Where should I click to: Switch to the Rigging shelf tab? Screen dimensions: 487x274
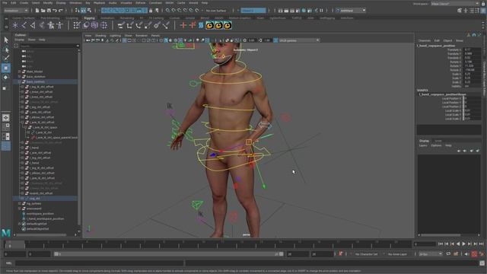[89, 18]
